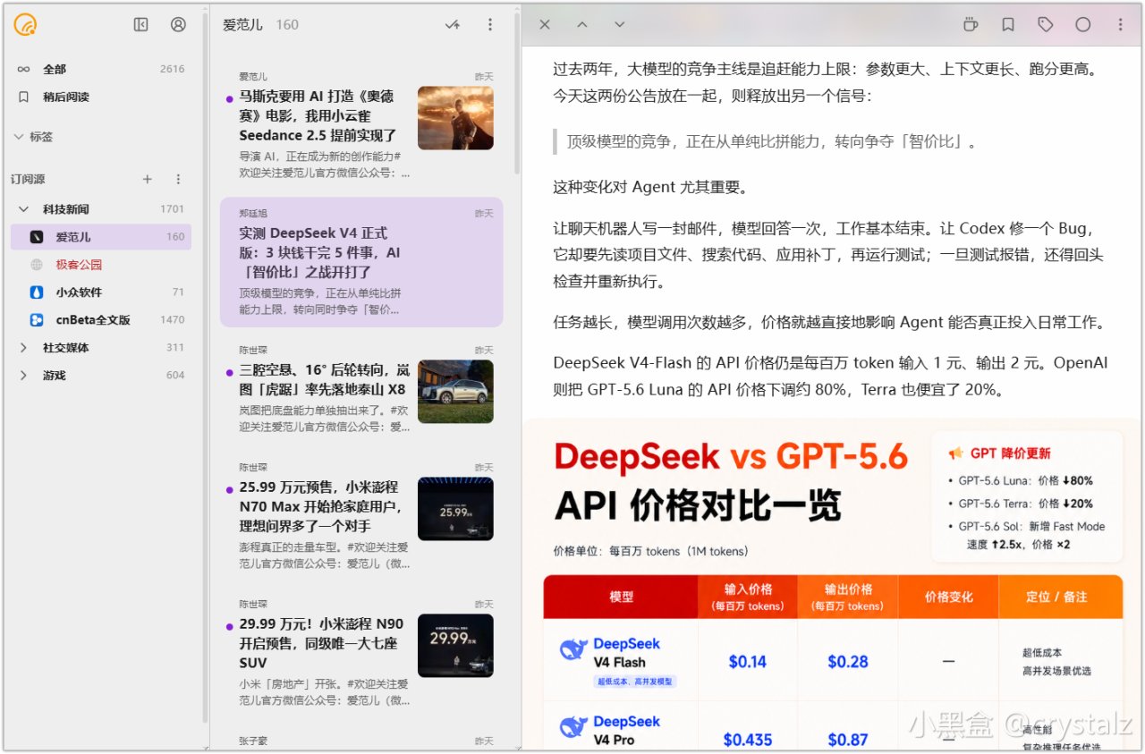Expand the 社交媒体 folder chevron
The image size is (1145, 754).
coord(24,348)
